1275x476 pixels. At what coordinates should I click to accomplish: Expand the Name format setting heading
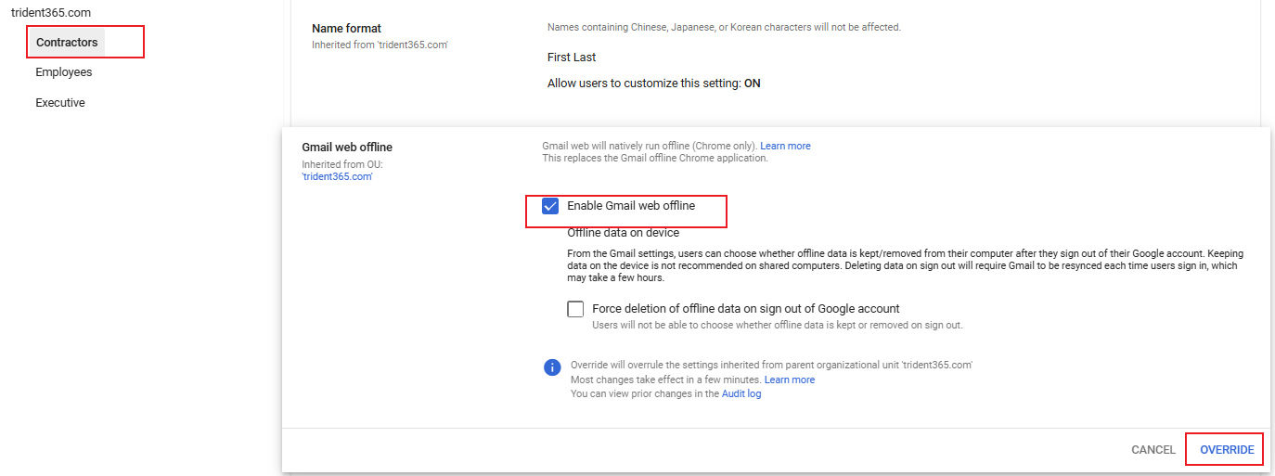point(346,29)
